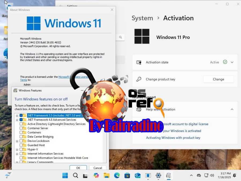Switch to About Windows taskbar app
This screenshot has height=181, width=241.
point(148,175)
